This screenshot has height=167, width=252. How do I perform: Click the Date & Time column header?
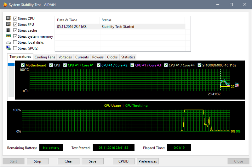click(77, 20)
